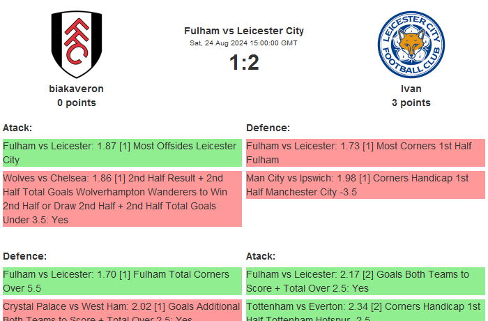This screenshot has height=321, width=488.
Task: Click Most Corners 1st Half Fulham bet
Action: coord(365,153)
